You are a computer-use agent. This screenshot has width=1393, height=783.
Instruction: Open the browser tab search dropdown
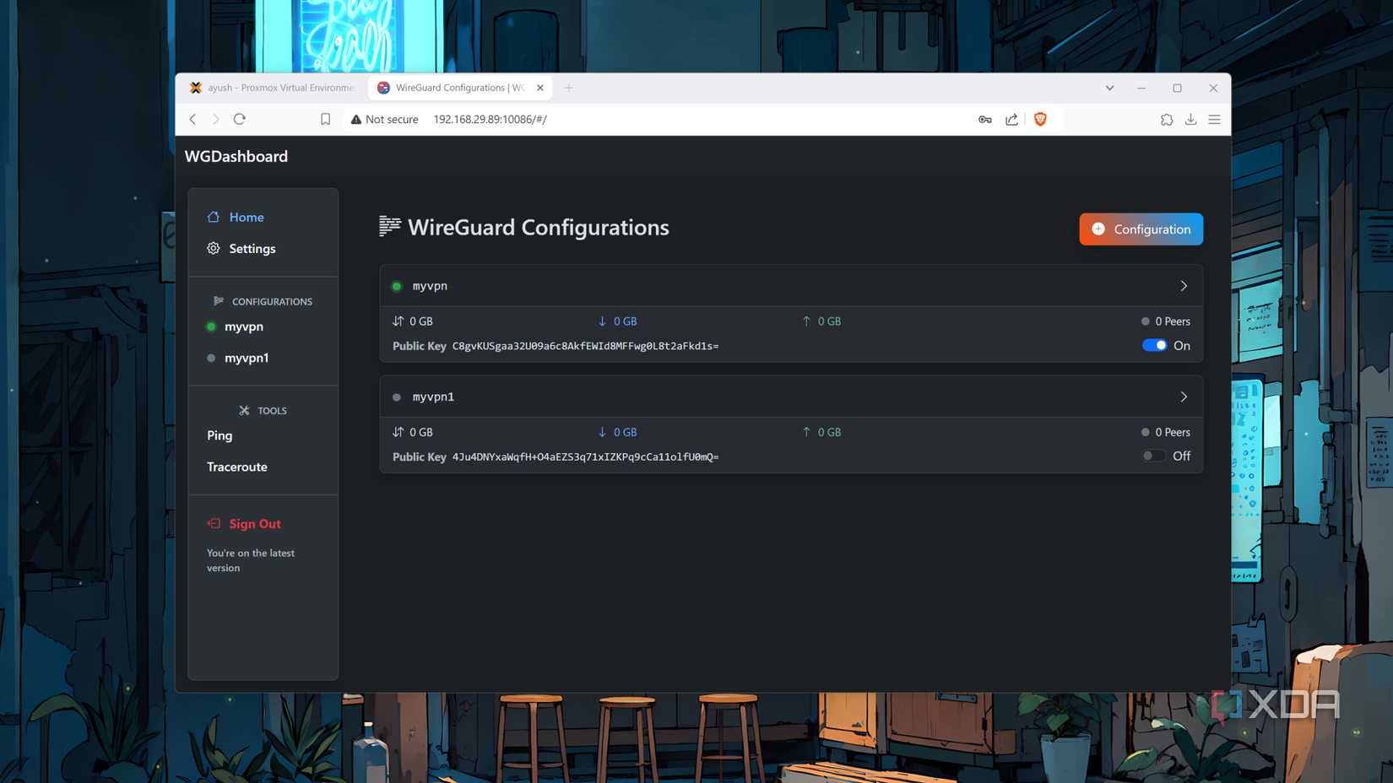click(1109, 88)
